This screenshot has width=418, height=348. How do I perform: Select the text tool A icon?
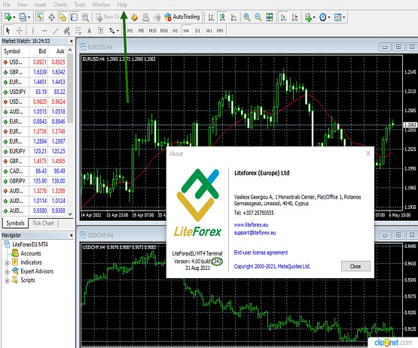pyautogui.click(x=90, y=31)
